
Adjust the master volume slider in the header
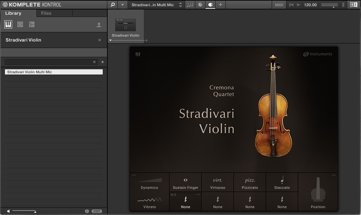click(x=329, y=5)
